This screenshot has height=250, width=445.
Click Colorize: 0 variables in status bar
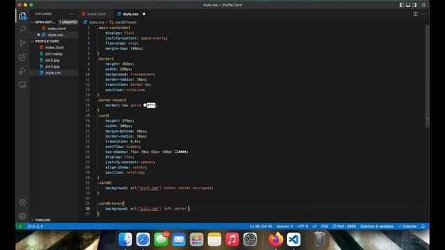(377, 226)
